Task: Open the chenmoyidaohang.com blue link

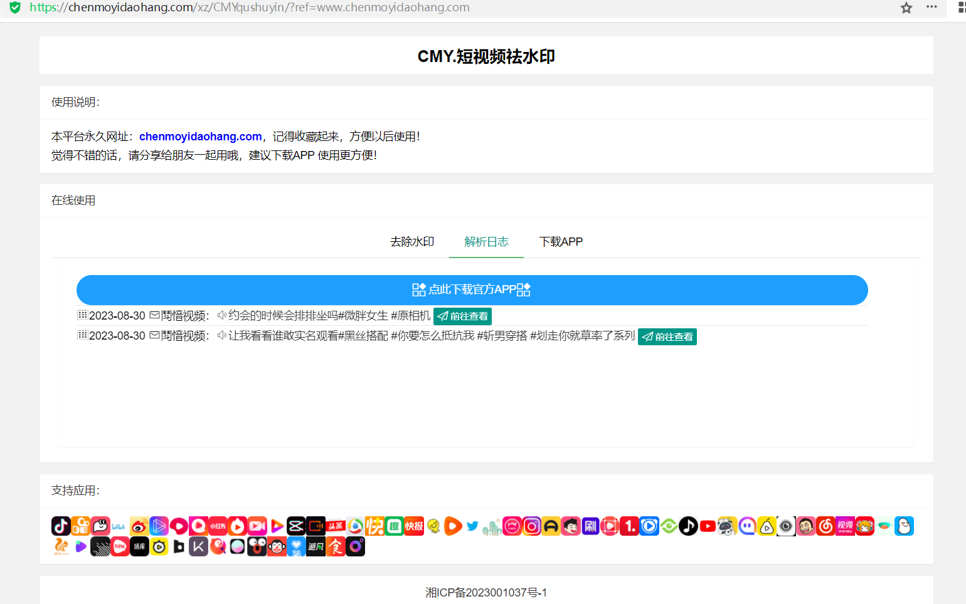Action: click(201, 137)
